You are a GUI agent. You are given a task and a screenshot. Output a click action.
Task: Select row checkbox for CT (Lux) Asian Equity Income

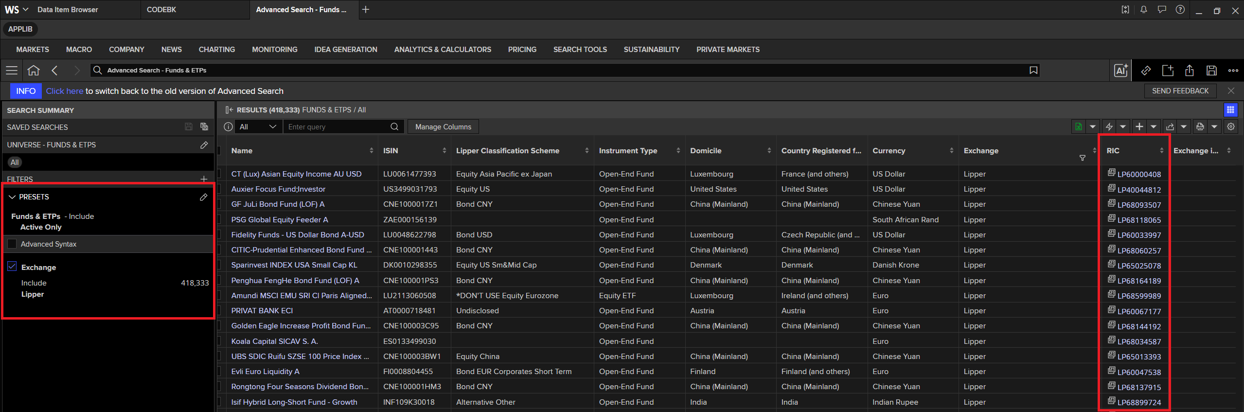click(220, 174)
